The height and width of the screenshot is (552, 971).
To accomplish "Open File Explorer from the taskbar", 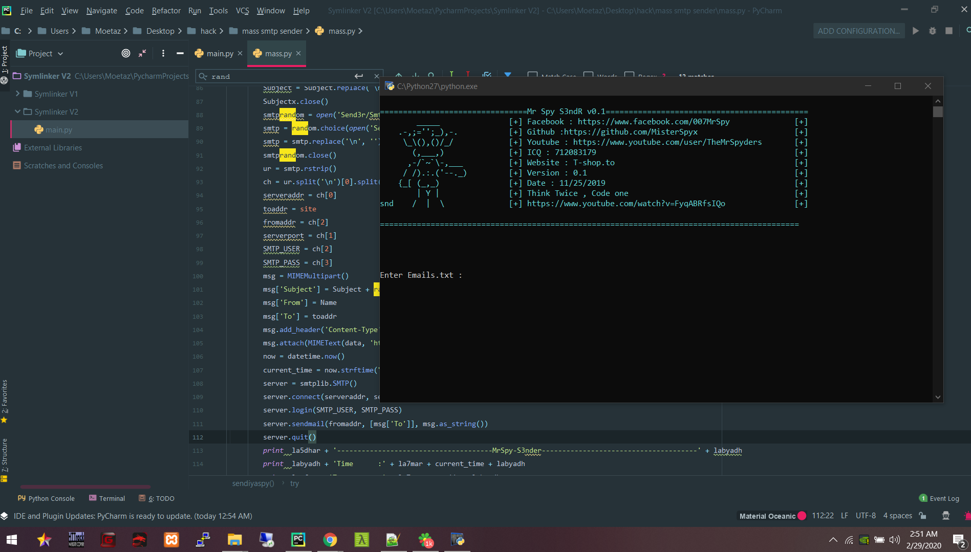I will pos(235,540).
